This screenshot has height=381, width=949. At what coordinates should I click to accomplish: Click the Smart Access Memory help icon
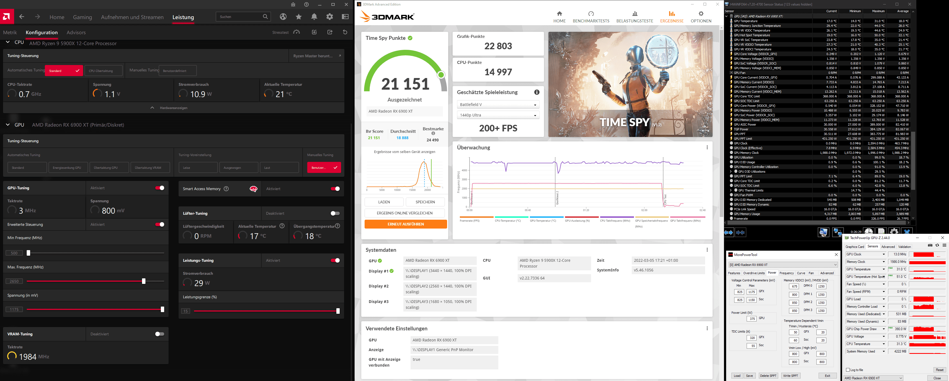point(226,189)
